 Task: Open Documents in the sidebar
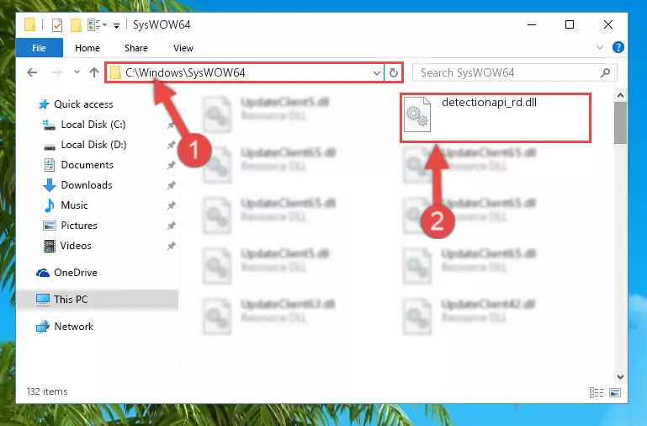87,165
